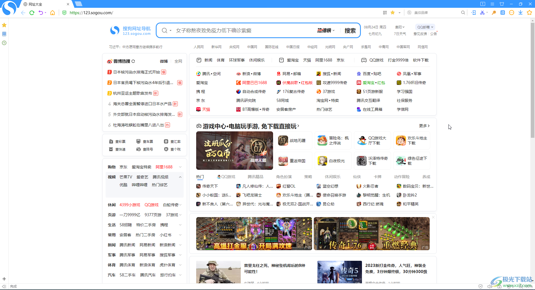Open favorites star in left sidebar
The width and height of the screenshot is (535, 290).
pyautogui.click(x=4, y=25)
